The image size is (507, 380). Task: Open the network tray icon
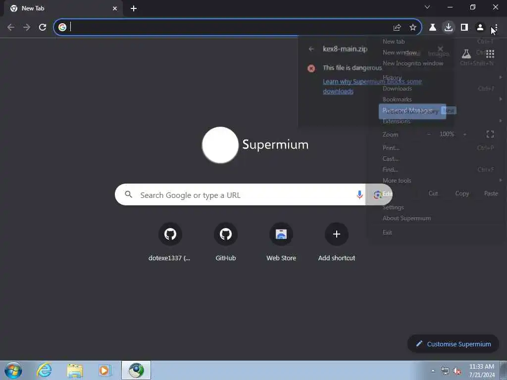pos(445,371)
